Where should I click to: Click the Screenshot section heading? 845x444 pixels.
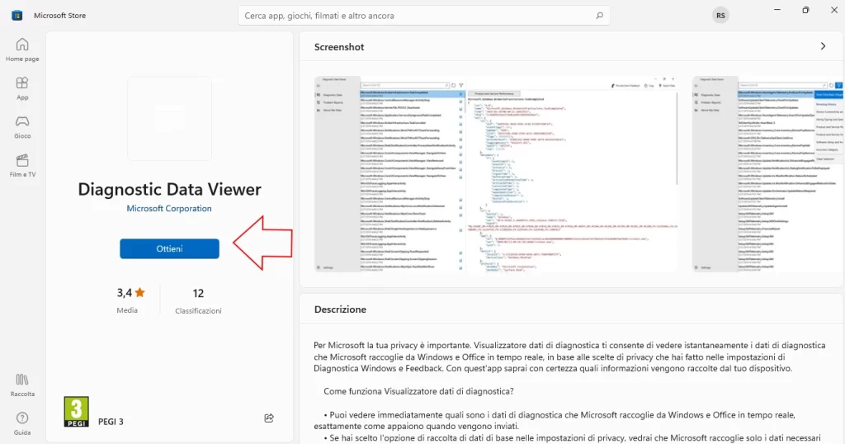point(339,47)
